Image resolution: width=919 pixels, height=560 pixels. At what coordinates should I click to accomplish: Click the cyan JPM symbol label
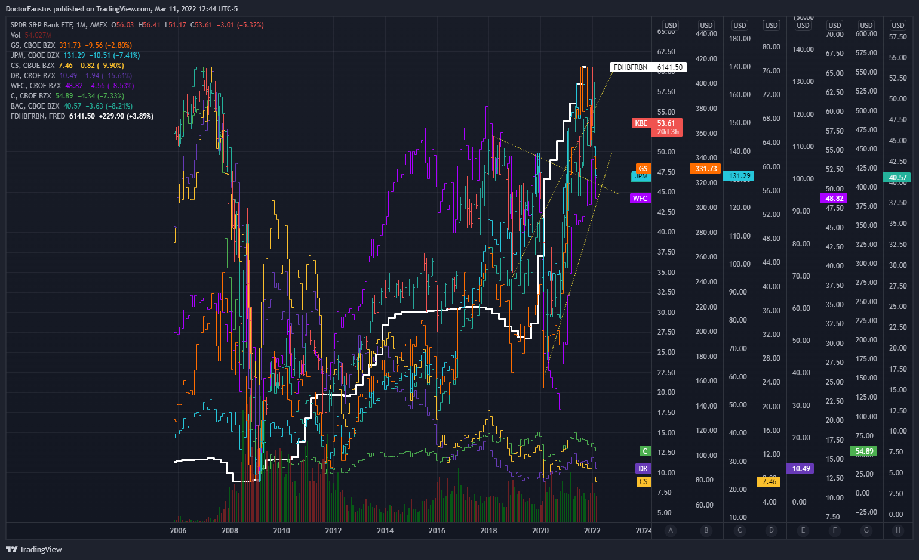[641, 177]
